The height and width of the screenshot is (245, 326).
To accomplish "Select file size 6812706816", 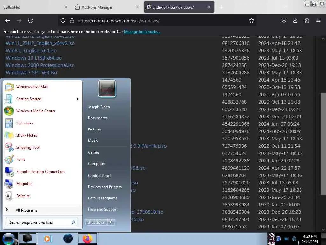I will (236, 43).
